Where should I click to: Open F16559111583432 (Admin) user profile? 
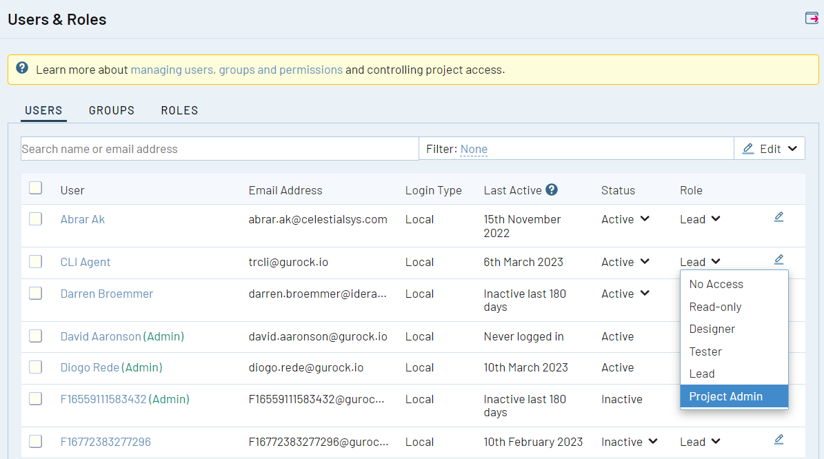125,399
